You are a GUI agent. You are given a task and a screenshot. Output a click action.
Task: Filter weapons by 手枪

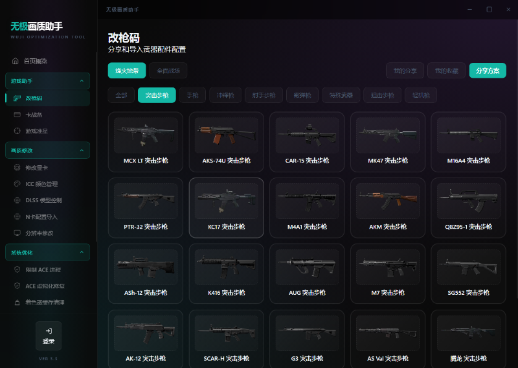pyautogui.click(x=192, y=95)
